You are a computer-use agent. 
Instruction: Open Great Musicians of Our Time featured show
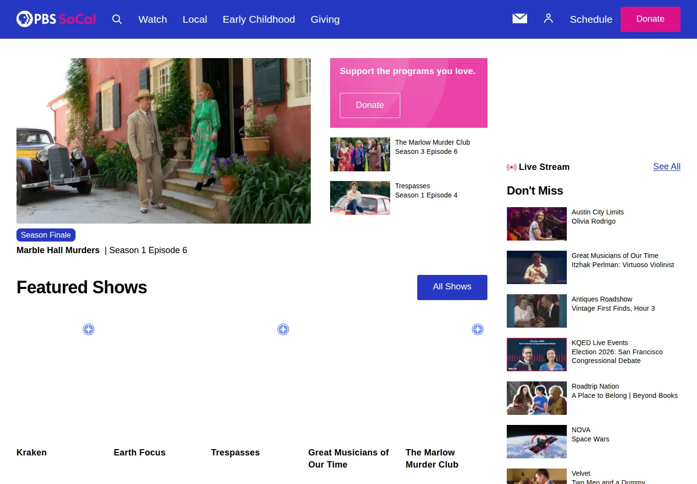click(x=348, y=458)
